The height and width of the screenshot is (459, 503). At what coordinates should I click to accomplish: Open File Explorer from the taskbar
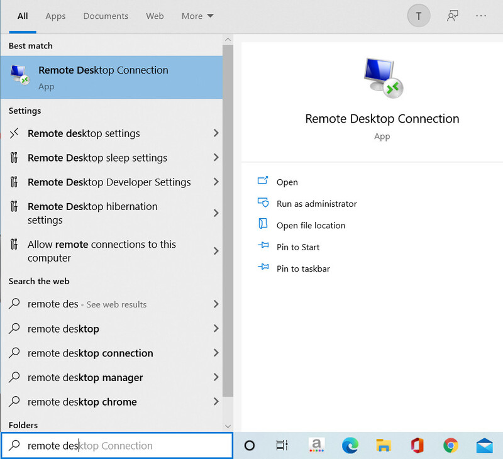[384, 446]
